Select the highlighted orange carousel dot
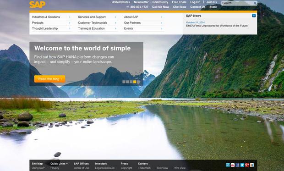 point(135,82)
